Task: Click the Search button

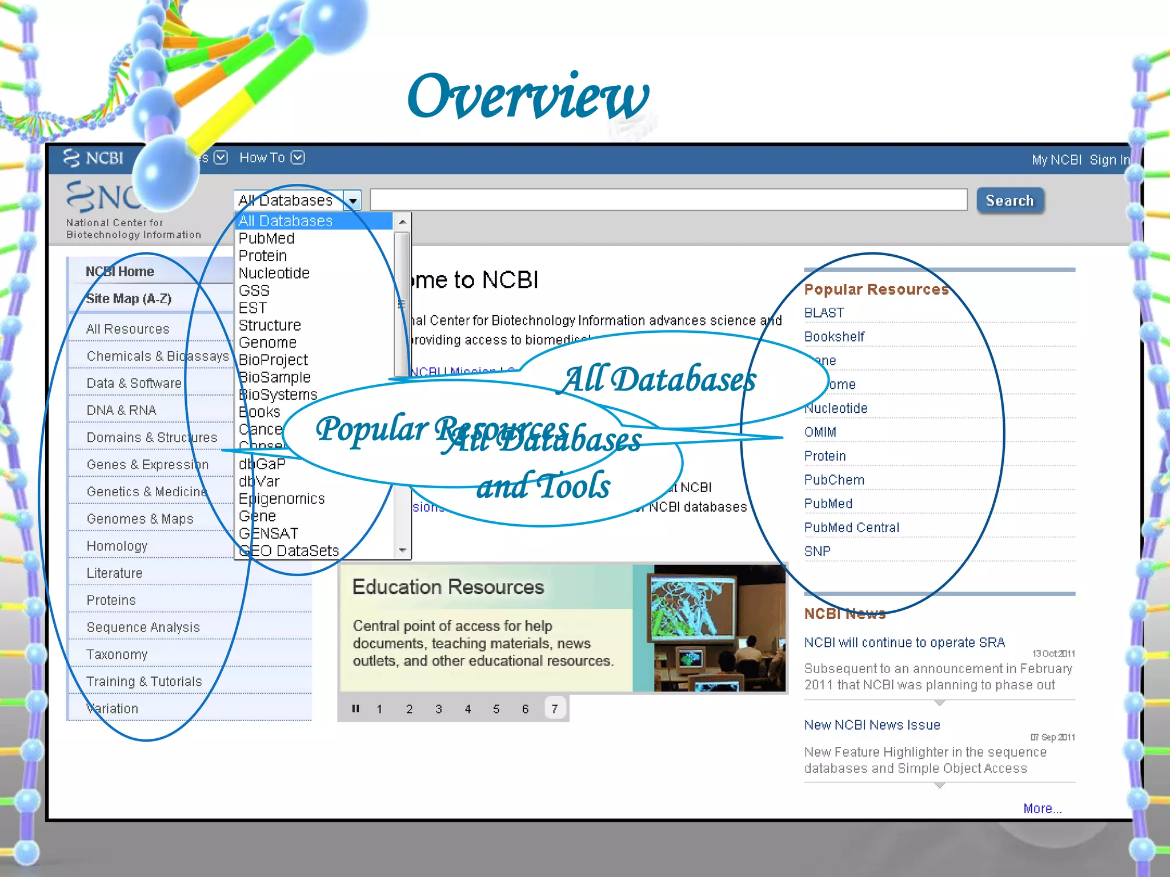Action: [x=1009, y=200]
